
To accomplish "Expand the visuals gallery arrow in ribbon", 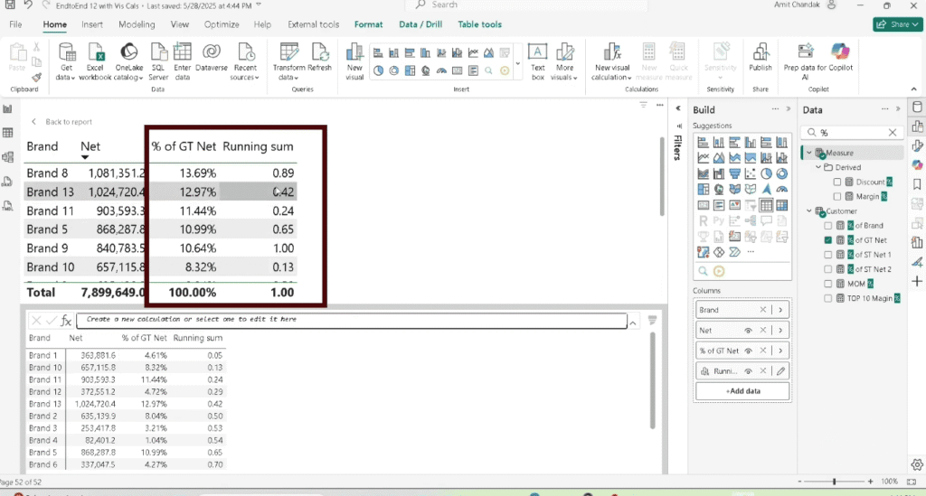I will (518, 63).
